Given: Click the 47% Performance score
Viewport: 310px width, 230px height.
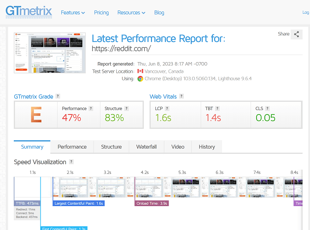Looking at the screenshot, I should pyautogui.click(x=71, y=118).
